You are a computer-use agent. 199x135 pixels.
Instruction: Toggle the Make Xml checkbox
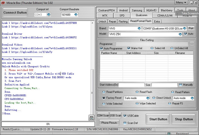(x=129, y=48)
